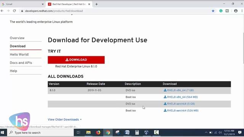Viewport: 244px width, 137px height.
Task: Open the Windows Start menu
Action: click(2, 132)
